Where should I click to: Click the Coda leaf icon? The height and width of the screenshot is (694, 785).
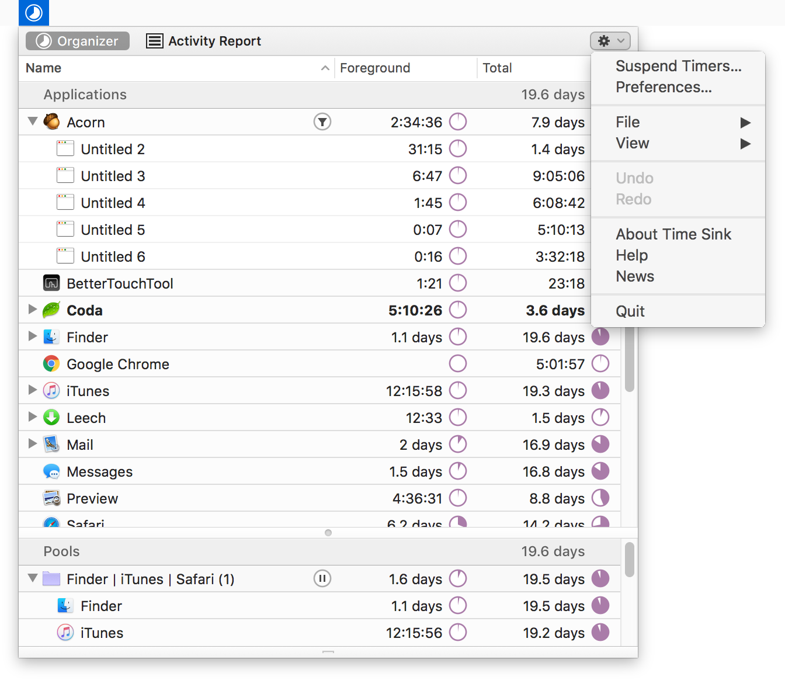click(x=51, y=310)
